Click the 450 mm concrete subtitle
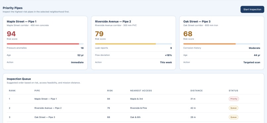267x123 pixels. tap(40, 25)
